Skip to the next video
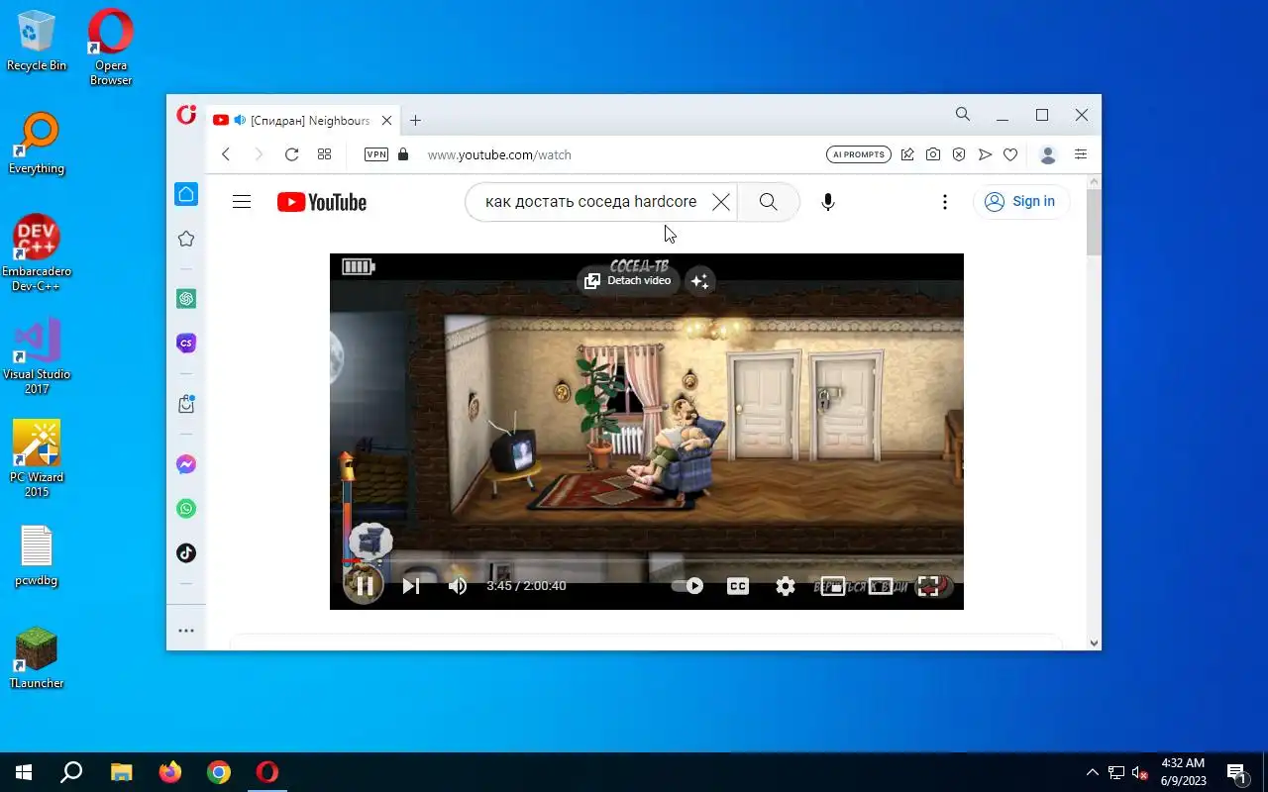 tap(411, 586)
